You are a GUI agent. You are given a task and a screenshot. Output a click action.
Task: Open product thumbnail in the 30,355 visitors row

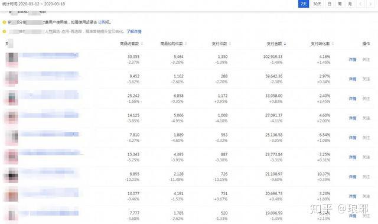pyautogui.click(x=12, y=59)
